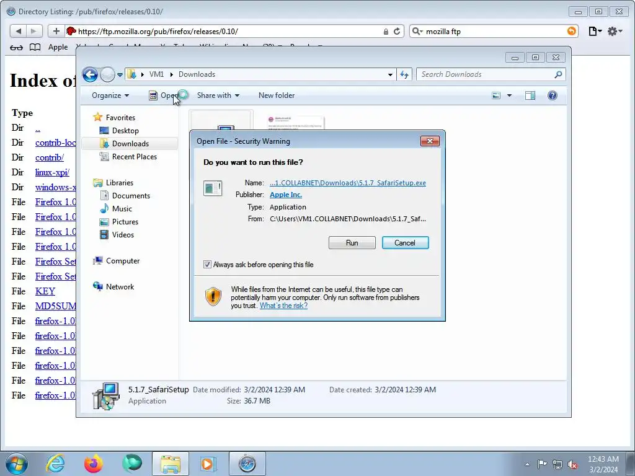Click the Open toolbar command
635x476 pixels.
tap(164, 95)
